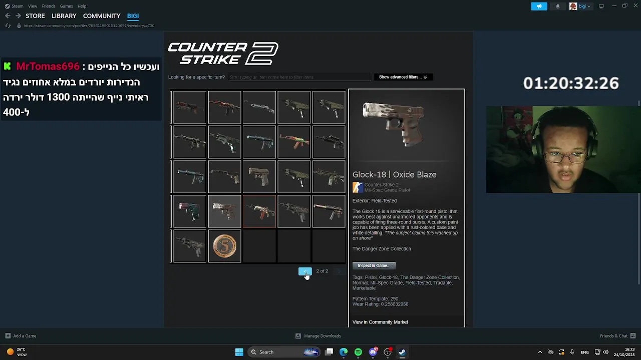Open the clock and date panel
Screen dimensions: 641x360
[x=625, y=352]
